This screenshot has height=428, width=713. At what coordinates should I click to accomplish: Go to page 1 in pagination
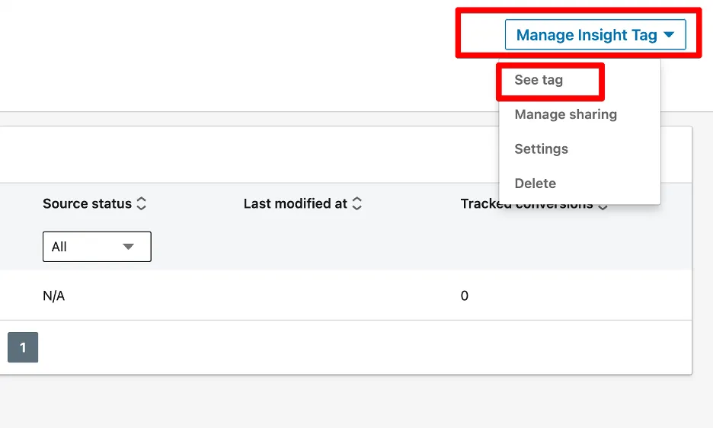[23, 347]
